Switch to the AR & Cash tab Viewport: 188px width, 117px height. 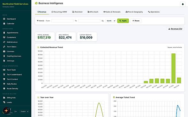pos(93,12)
